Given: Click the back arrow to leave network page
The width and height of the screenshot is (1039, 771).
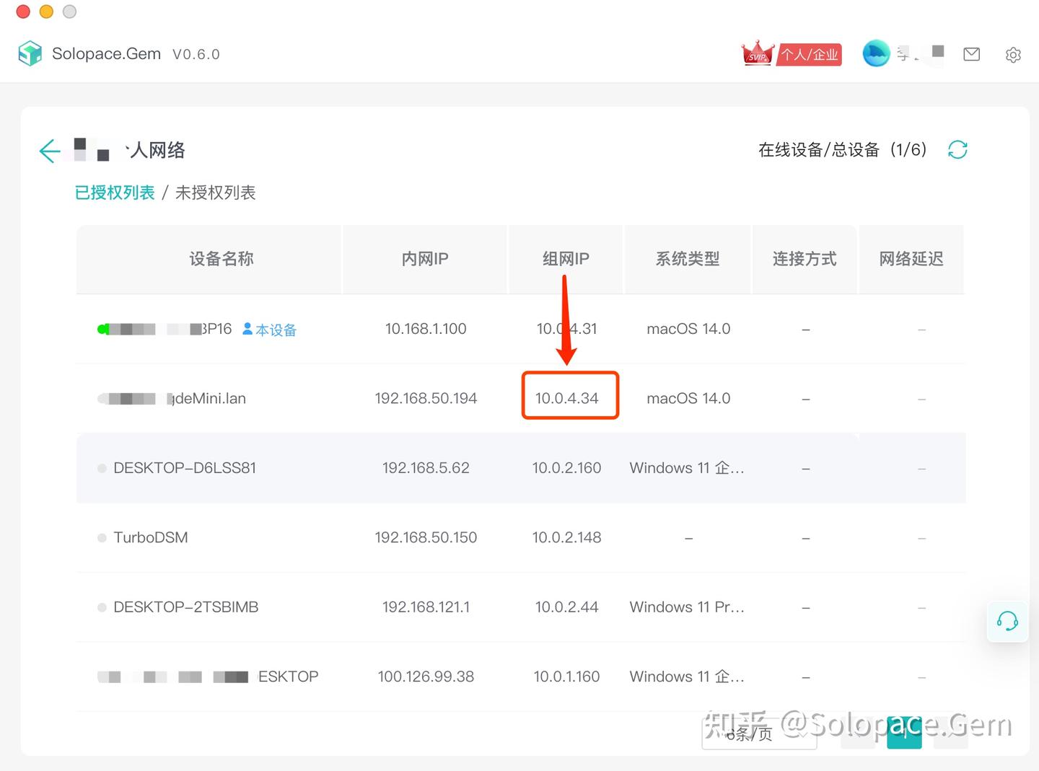Looking at the screenshot, I should coord(48,151).
